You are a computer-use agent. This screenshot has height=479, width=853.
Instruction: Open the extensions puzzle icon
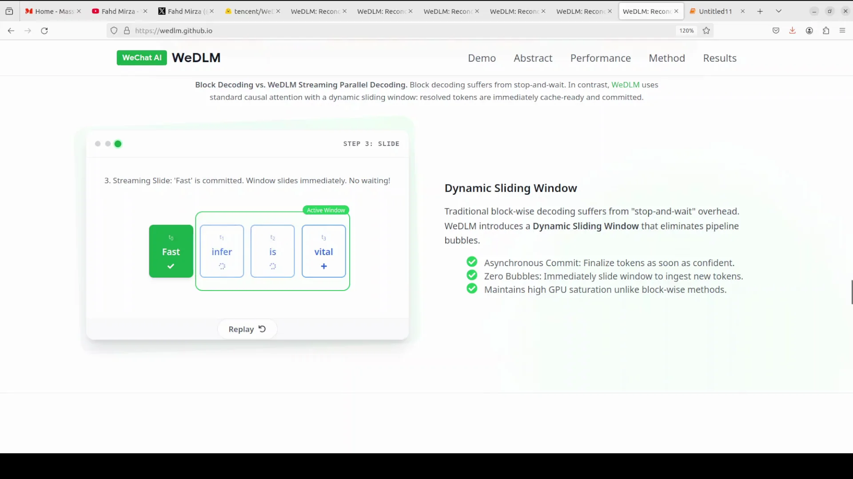[826, 31]
